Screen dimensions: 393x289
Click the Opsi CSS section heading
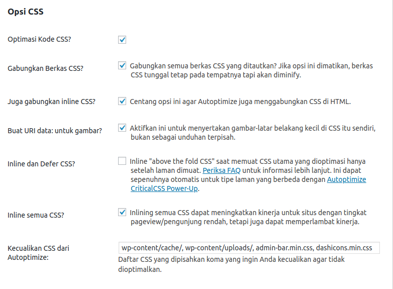(x=26, y=12)
